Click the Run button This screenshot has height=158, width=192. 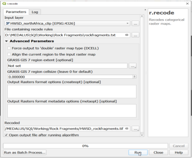(x=138, y=152)
